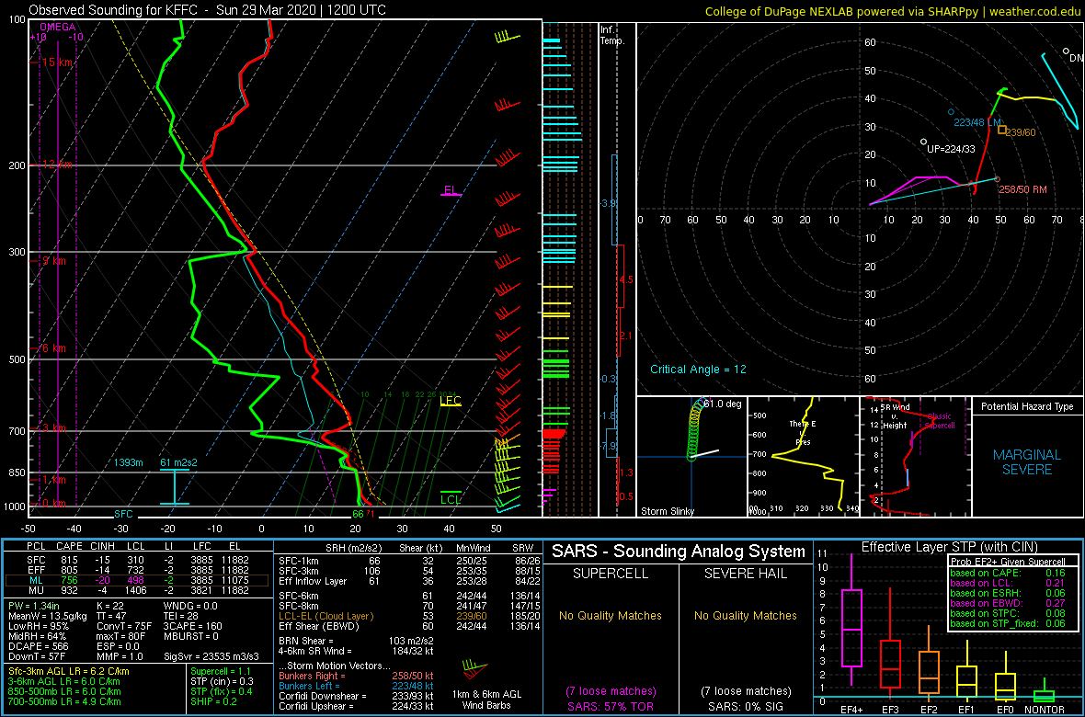This screenshot has width=1085, height=717.
Task: Click the 1km & 6km wind barb symbol
Action: (x=474, y=670)
